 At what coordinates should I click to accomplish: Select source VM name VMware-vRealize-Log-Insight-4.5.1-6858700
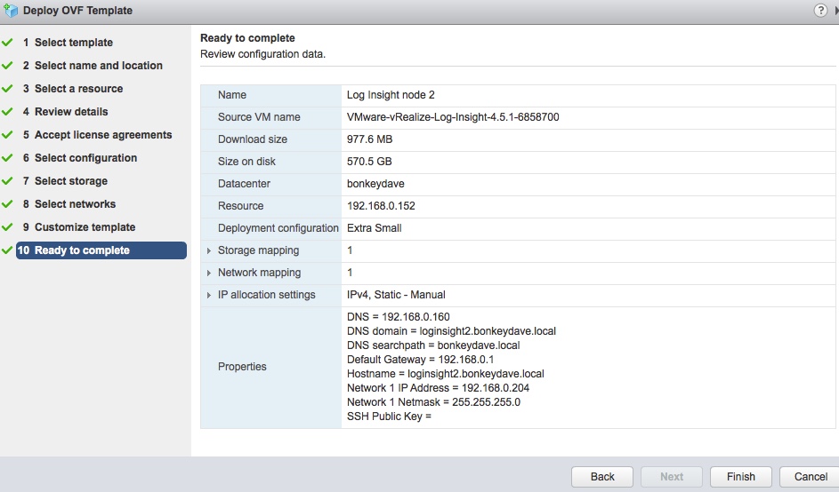[453, 117]
